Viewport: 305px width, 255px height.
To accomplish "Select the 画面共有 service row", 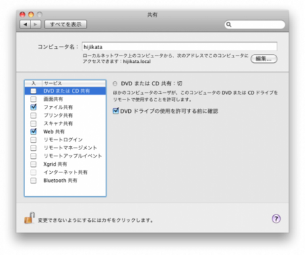I will 65,99.
